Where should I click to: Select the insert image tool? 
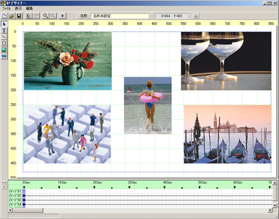(x=4, y=50)
